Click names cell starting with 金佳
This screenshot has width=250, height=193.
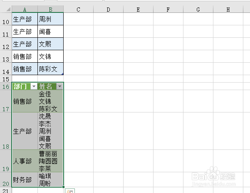tap(51, 101)
